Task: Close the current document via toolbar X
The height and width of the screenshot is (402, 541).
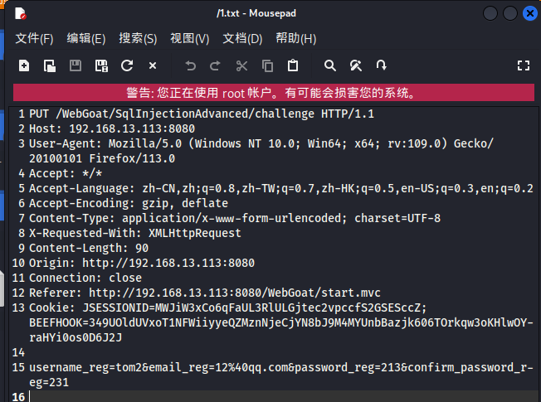Action: point(153,65)
